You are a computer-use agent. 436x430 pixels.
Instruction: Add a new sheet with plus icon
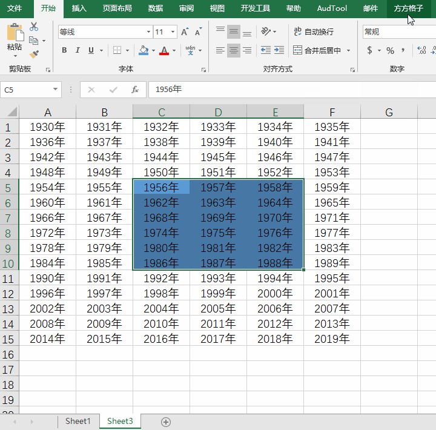[x=166, y=422]
